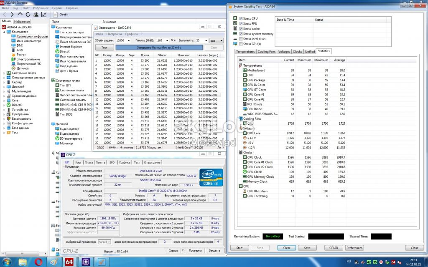Open File Explorer from the taskbar
Image resolution: width=428 pixels, height=267 pixels.
point(23,262)
